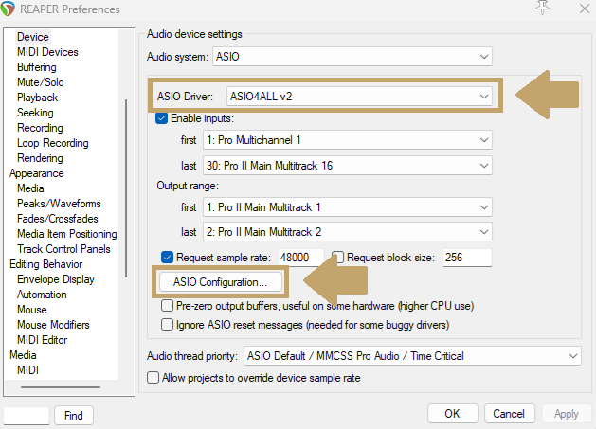596x429 pixels.
Task: Open Audio thread priority dropdown
Action: pos(412,356)
